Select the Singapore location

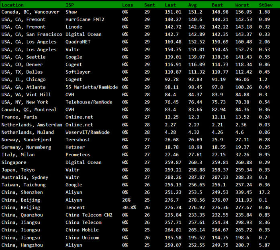tap(14, 163)
